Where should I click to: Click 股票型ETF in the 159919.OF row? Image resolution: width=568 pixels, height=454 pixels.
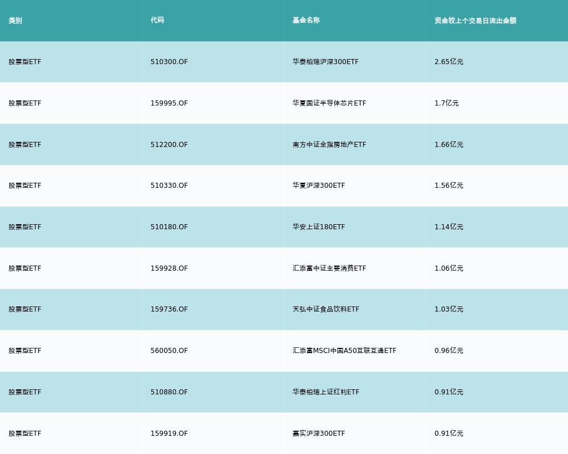(x=25, y=434)
